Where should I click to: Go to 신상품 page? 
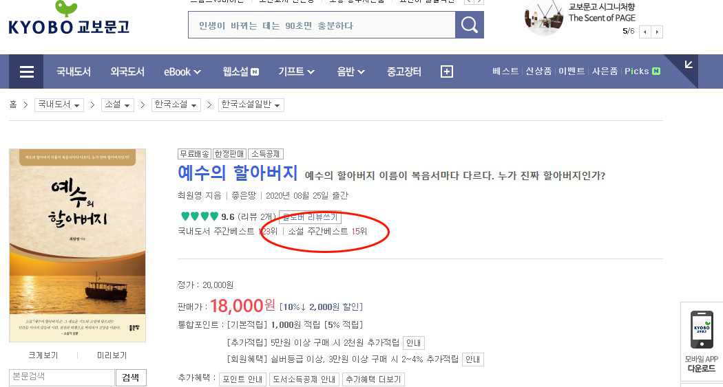538,71
